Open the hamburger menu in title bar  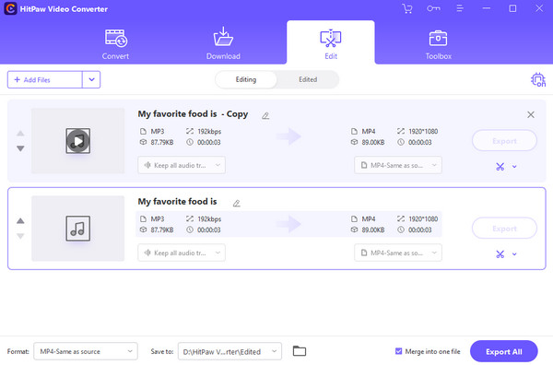pos(460,8)
